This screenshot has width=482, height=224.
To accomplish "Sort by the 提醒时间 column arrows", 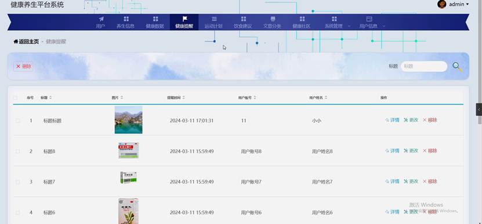I will tap(183, 97).
